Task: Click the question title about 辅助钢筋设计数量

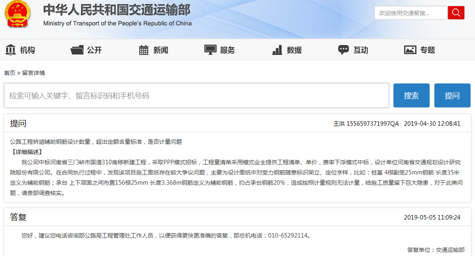Action: click(96, 142)
